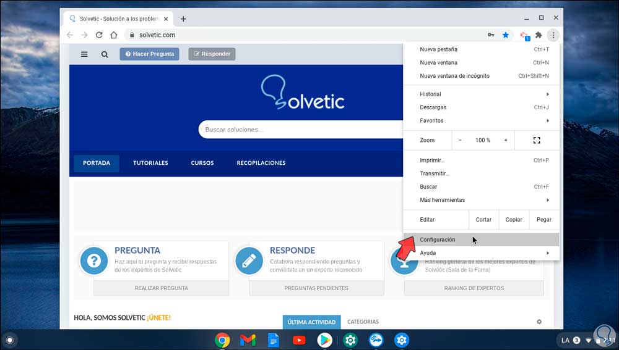619x350 pixels.
Task: Open the green gear app in the shelf
Action: (350, 340)
